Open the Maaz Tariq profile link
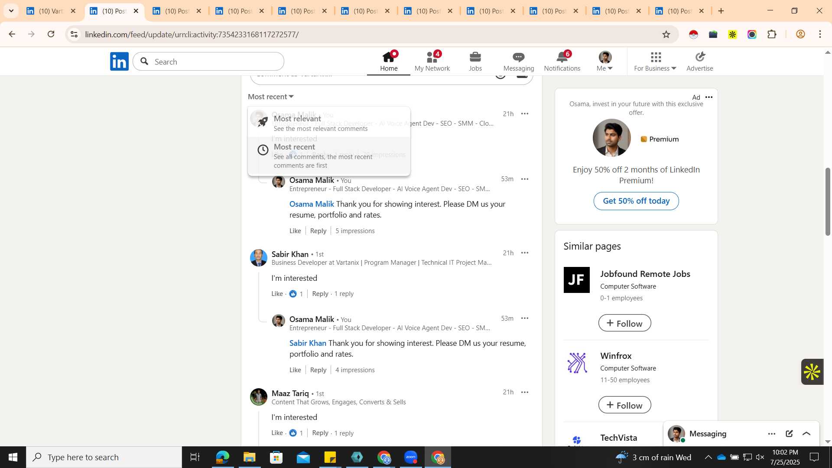 click(x=290, y=393)
